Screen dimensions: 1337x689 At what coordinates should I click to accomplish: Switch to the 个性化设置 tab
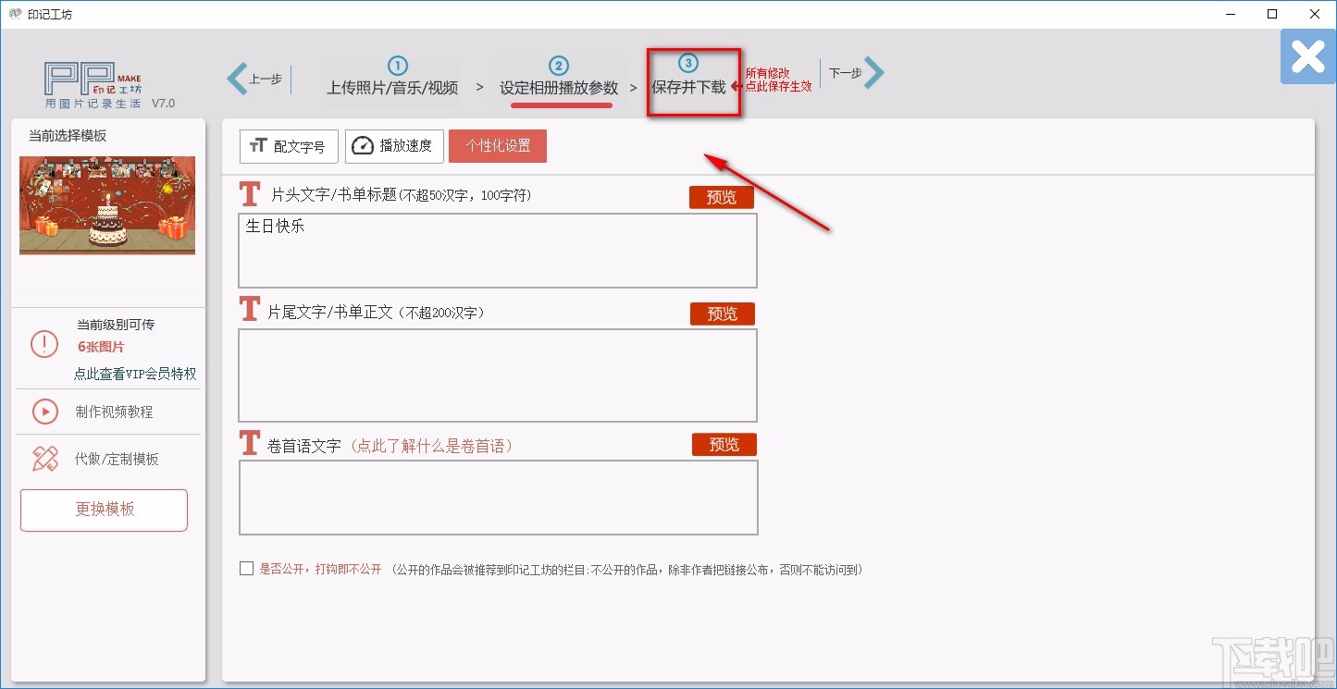(x=497, y=145)
